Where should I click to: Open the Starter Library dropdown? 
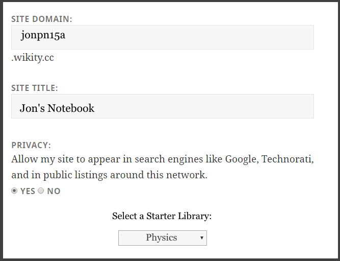pyautogui.click(x=162, y=238)
